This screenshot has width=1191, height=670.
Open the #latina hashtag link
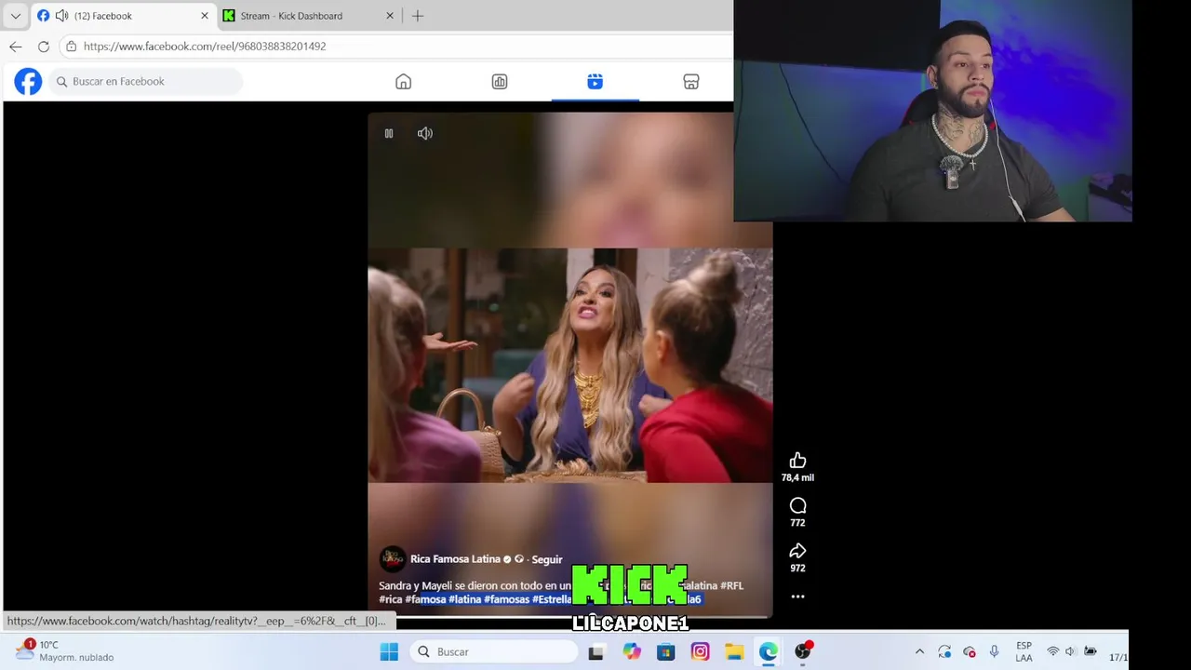(x=464, y=599)
